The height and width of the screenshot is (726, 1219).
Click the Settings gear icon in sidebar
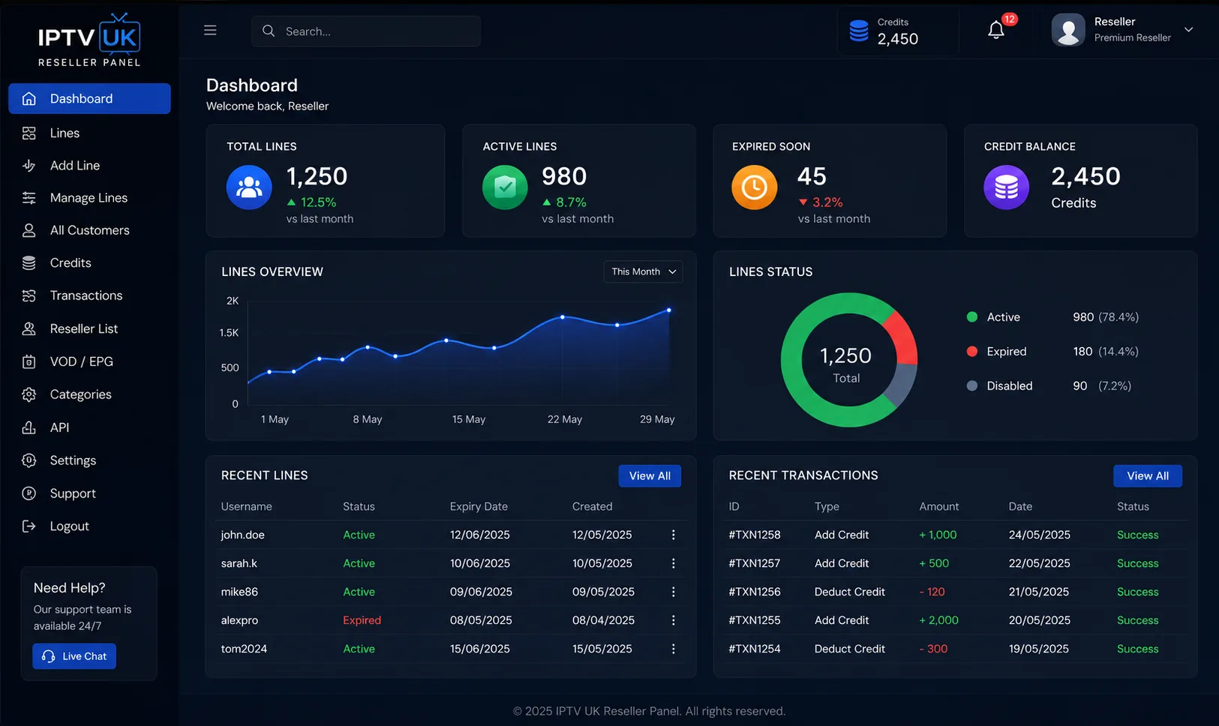(29, 460)
